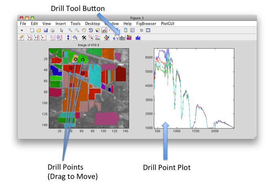Open the PlotGUI menu
Viewport: 272px width, 185px height.
point(169,24)
